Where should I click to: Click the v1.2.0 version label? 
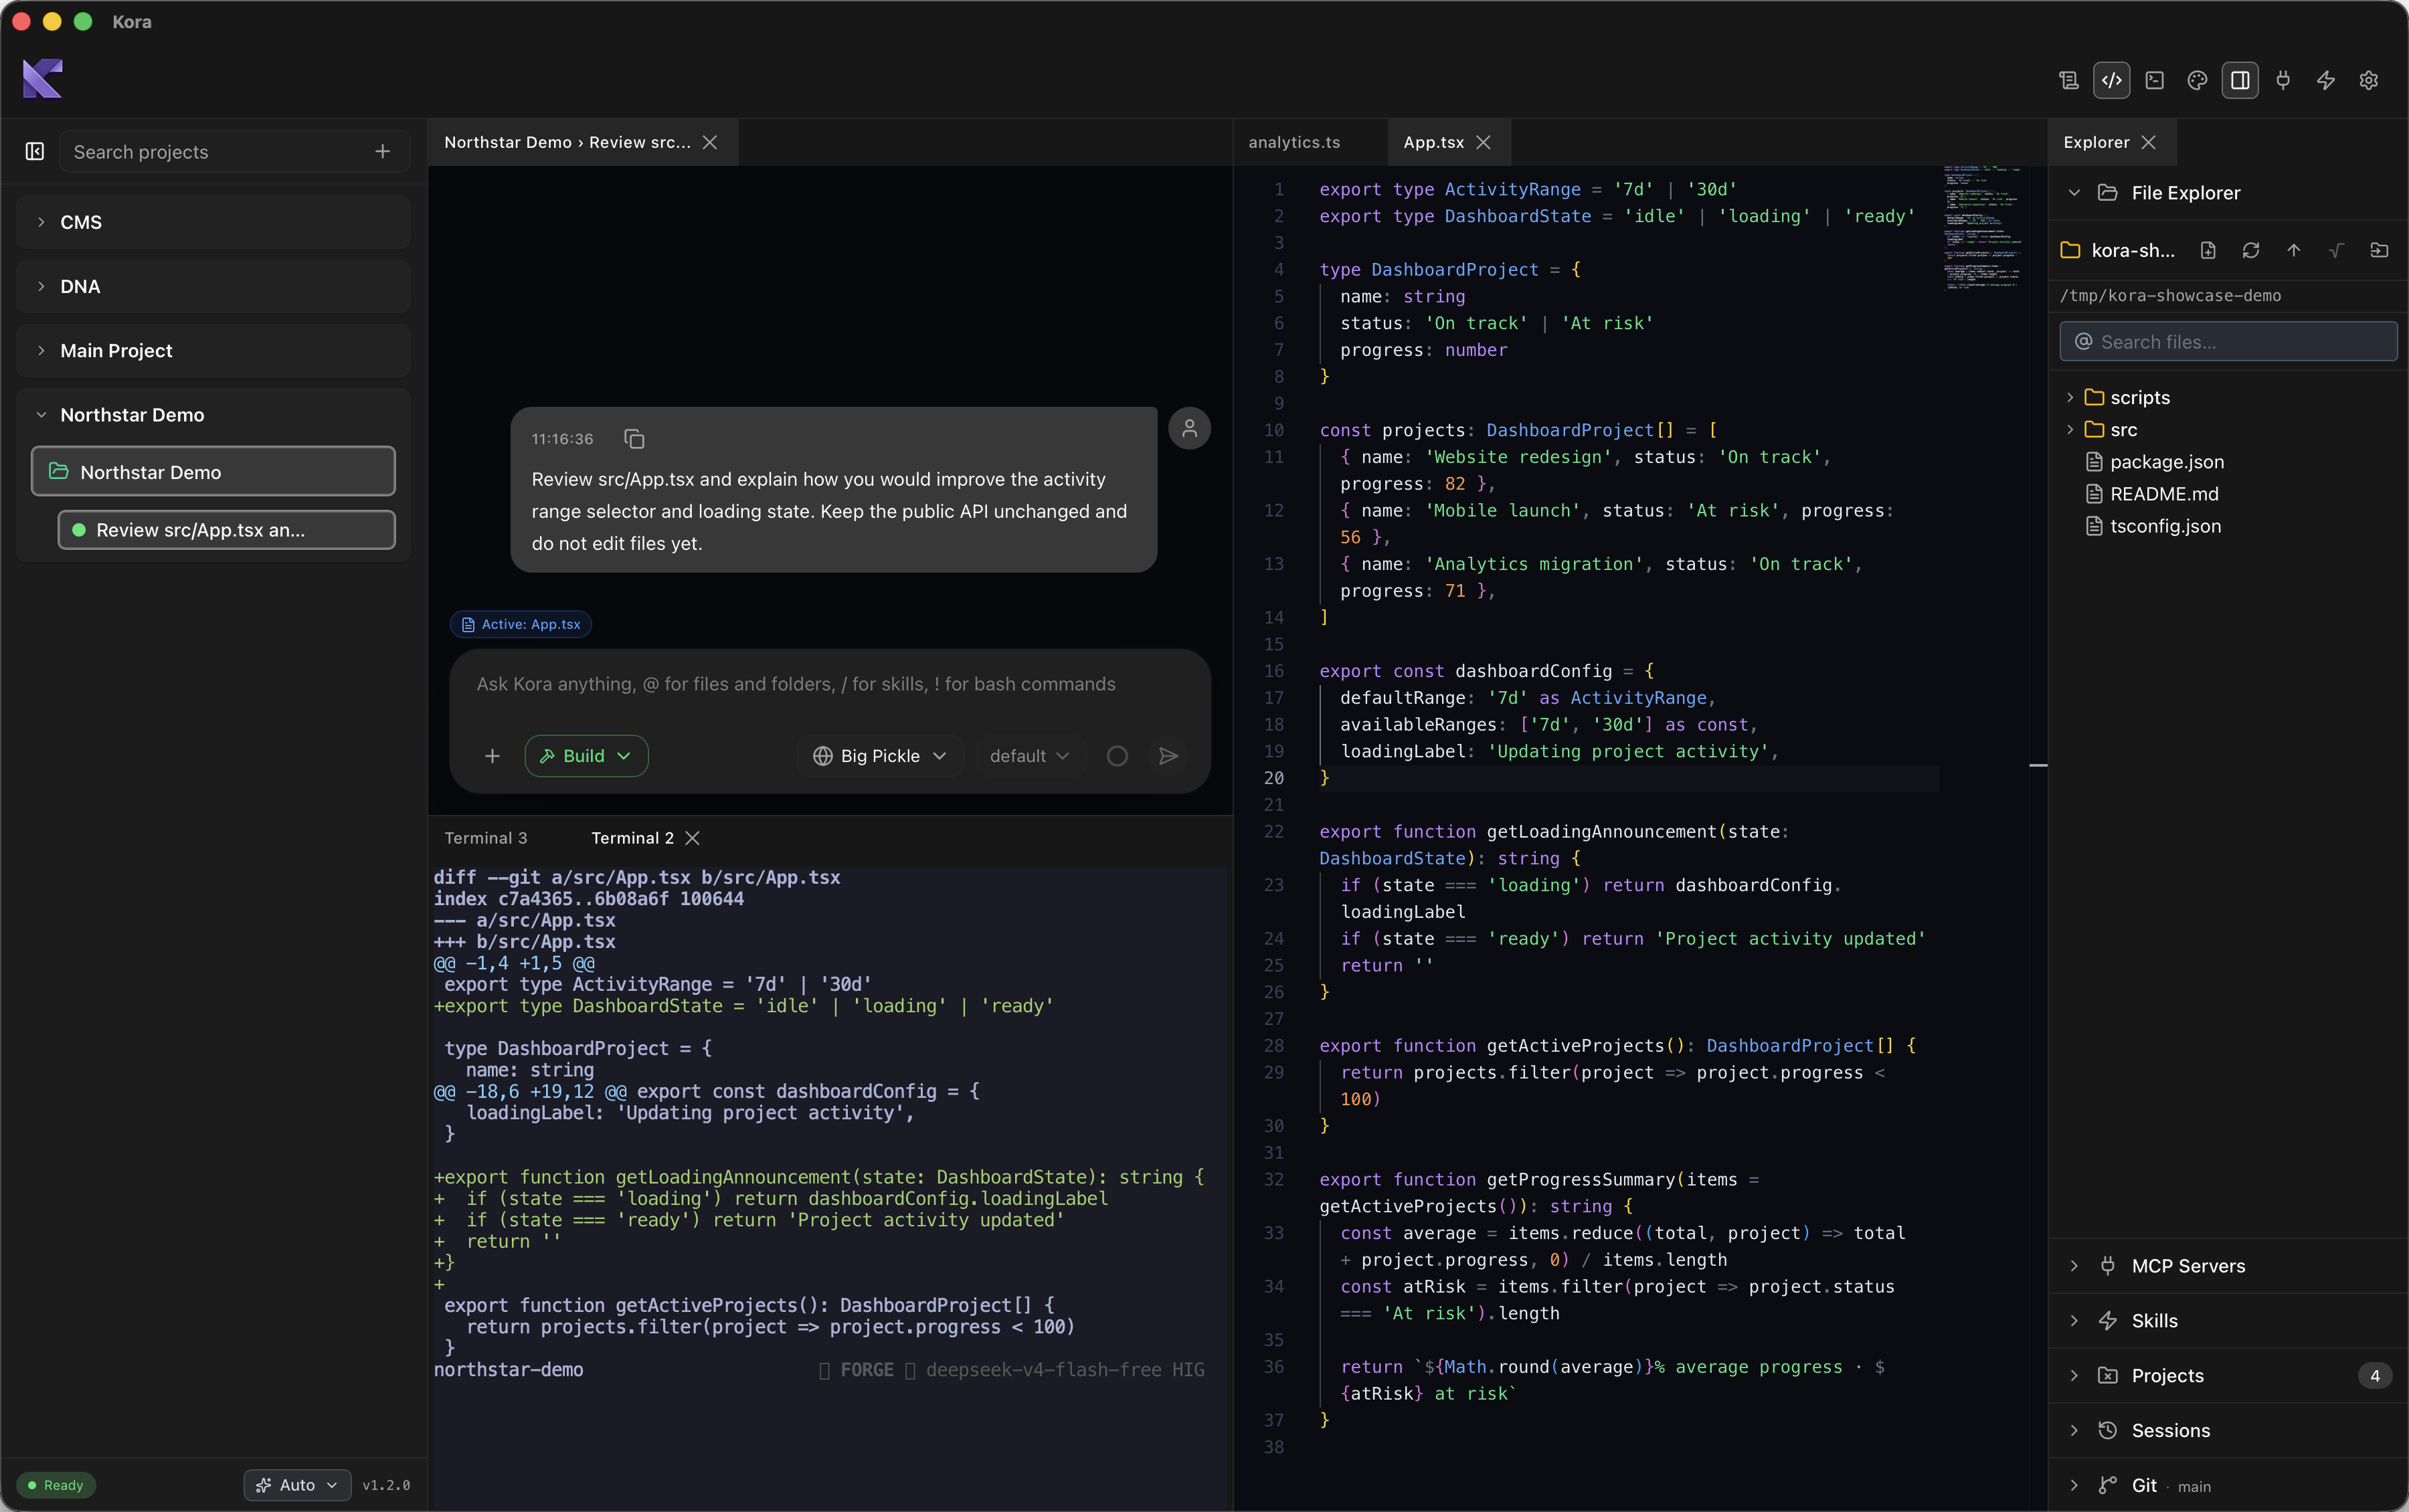point(386,1485)
